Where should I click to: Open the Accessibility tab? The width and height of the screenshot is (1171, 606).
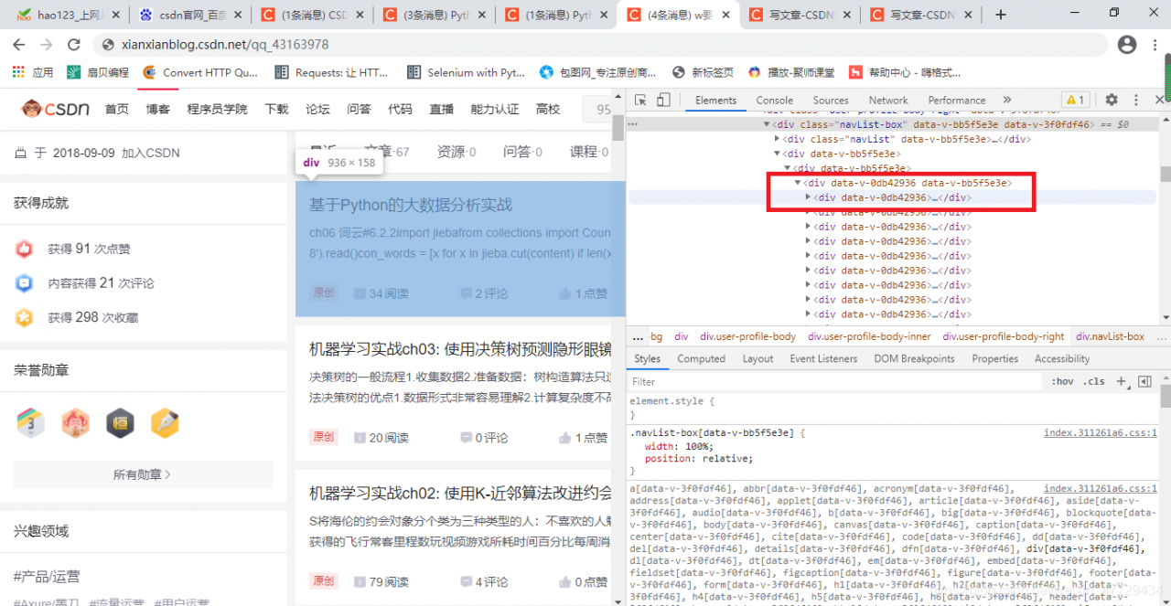coord(1062,358)
